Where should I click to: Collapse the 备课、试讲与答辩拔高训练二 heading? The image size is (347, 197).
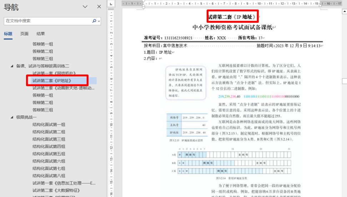[x=12, y=66]
